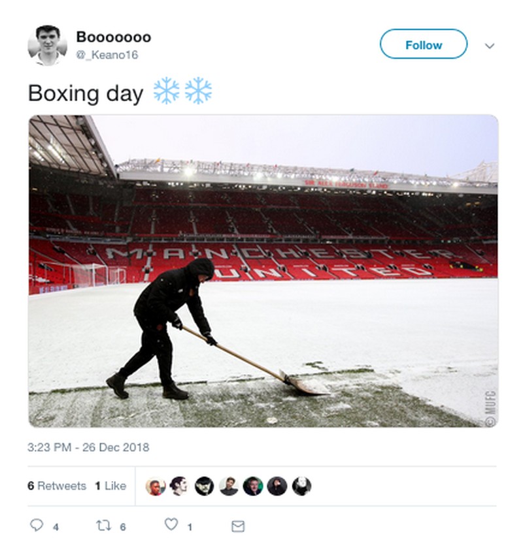Viewport: 523px width, 551px height.
Task: Open third avatar in the likers row
Action: tap(204, 486)
